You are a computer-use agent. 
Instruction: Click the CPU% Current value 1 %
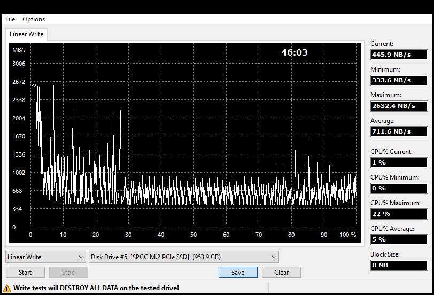(x=399, y=162)
